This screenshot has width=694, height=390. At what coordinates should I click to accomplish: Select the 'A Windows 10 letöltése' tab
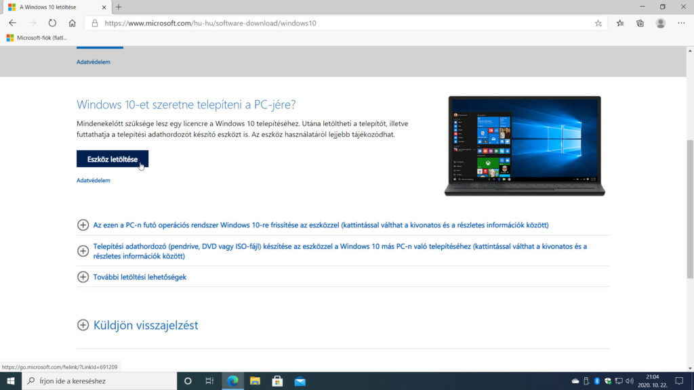56,7
